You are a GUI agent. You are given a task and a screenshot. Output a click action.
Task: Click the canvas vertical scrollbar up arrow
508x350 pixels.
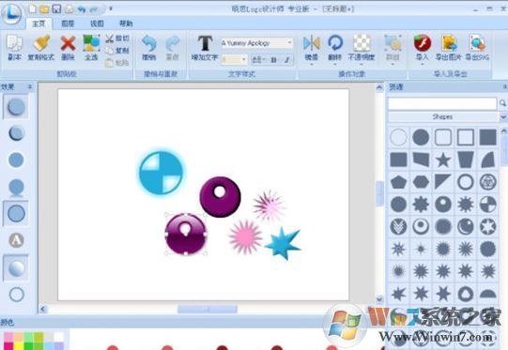point(379,87)
